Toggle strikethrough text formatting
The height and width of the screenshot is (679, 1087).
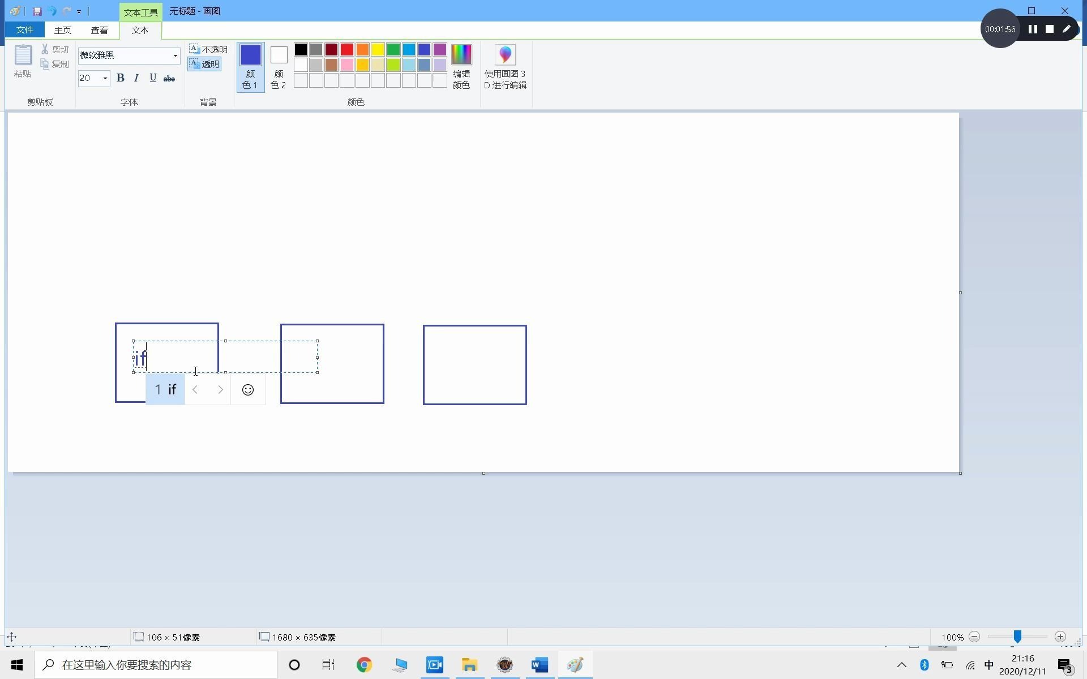[x=169, y=78]
